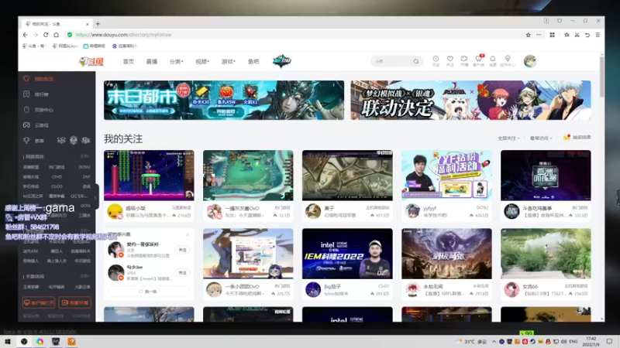Follow recommended streamer 勾少lee
The image size is (620, 348).
click(182, 273)
